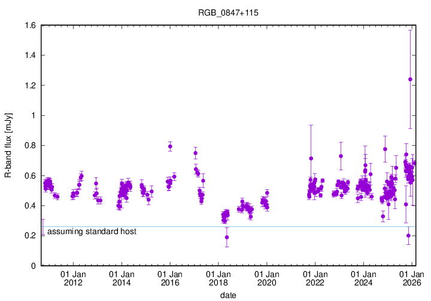Click the lowest 2018 data point near 0.19
Image resolution: width=431 pixels, height=301 pixels.
227,237
